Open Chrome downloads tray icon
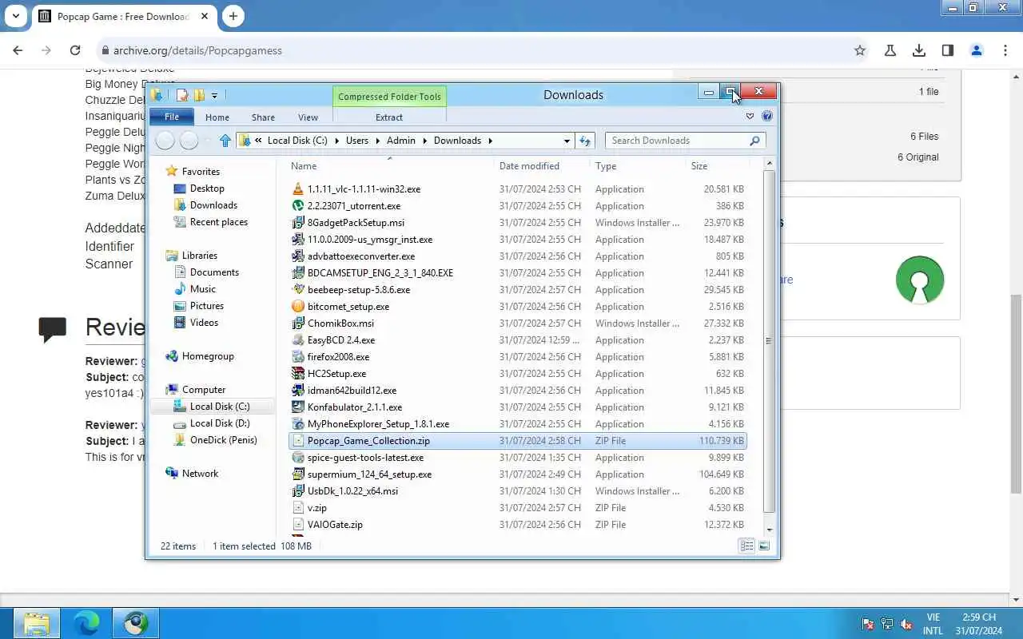The height and width of the screenshot is (639, 1023). tap(919, 50)
